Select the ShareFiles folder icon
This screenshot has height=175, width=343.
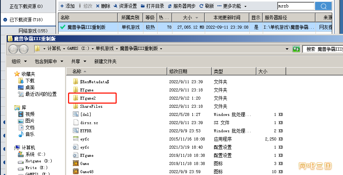[x=76, y=106]
